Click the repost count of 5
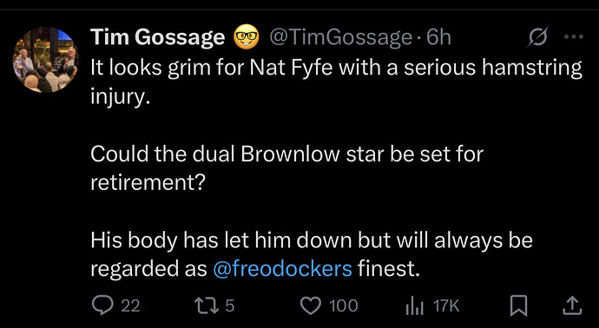599x328 pixels. click(229, 305)
